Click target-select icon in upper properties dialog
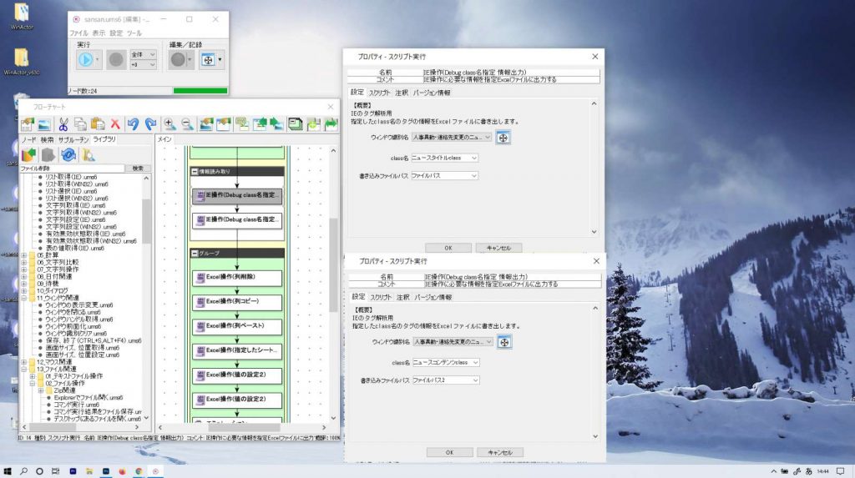The height and width of the screenshot is (478, 855). pos(503,138)
